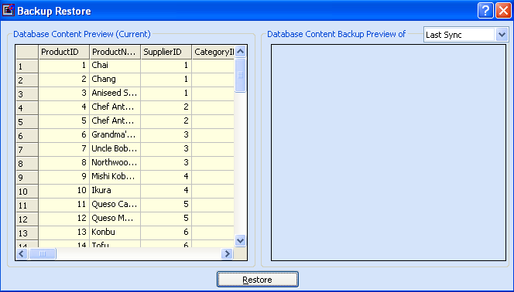Select row header number 10

pos(27,191)
